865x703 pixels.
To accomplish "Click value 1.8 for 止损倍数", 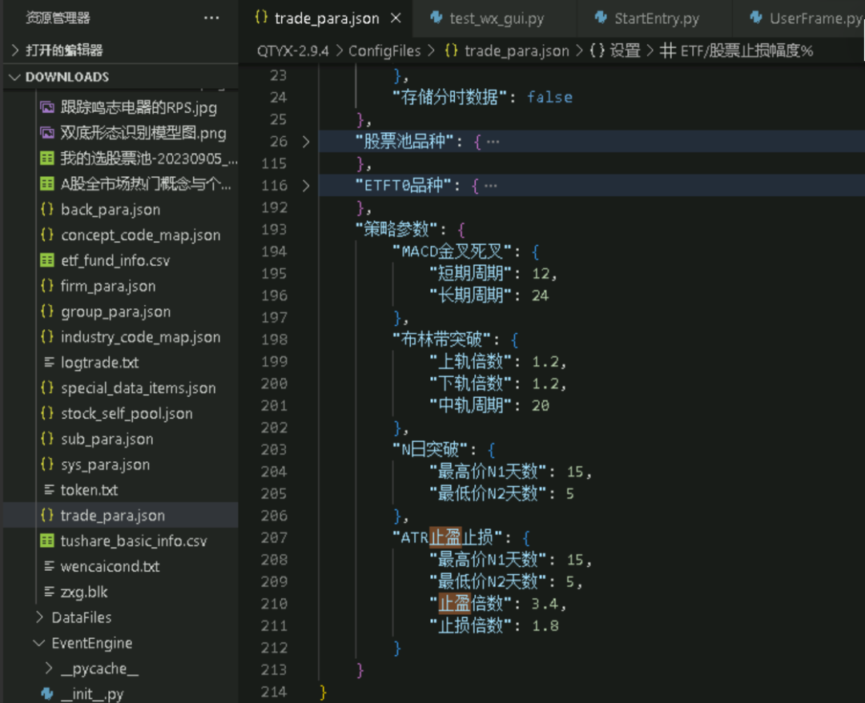I will coord(545,626).
